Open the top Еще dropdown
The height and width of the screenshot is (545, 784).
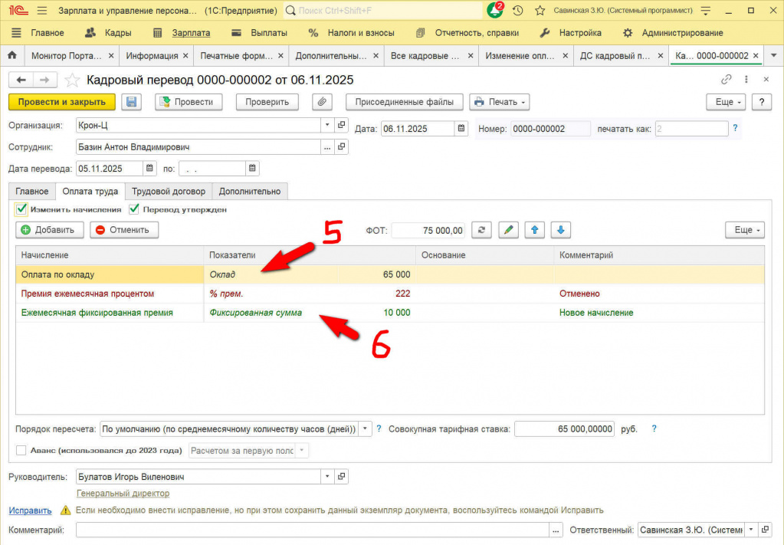[x=726, y=102]
